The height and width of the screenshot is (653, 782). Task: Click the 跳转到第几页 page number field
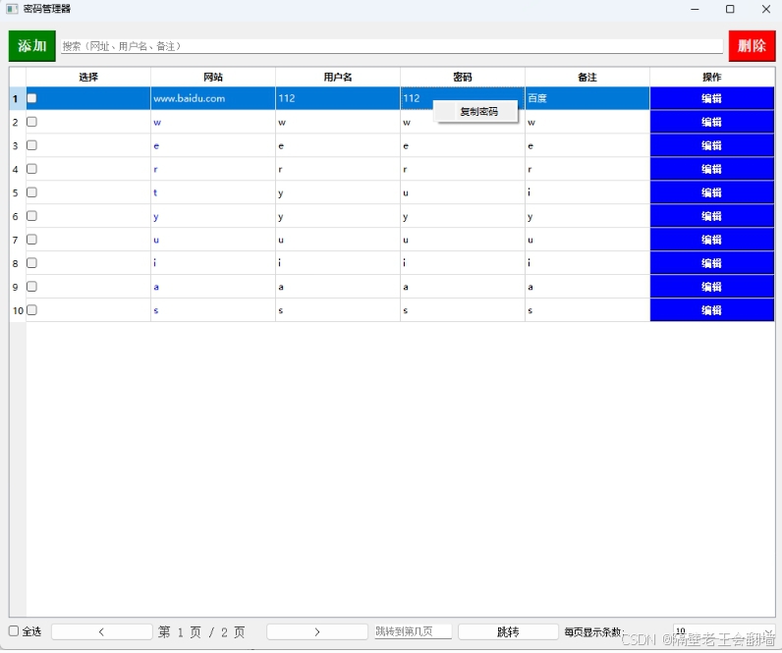point(413,631)
